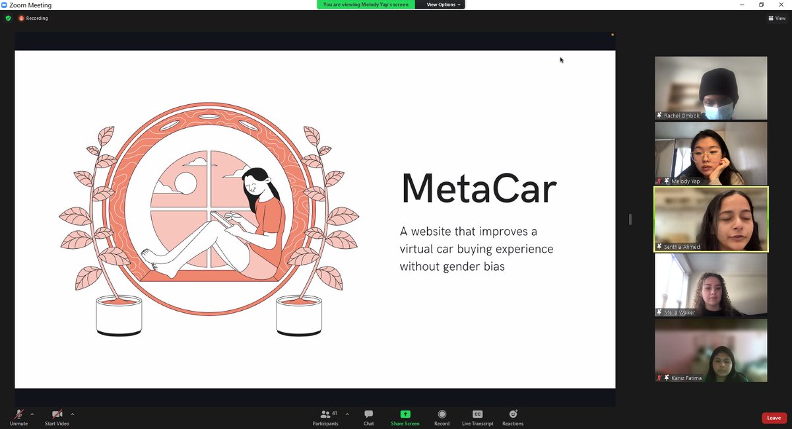
Task: Select Rachel Ombok's video thumbnail
Action: tap(711, 88)
